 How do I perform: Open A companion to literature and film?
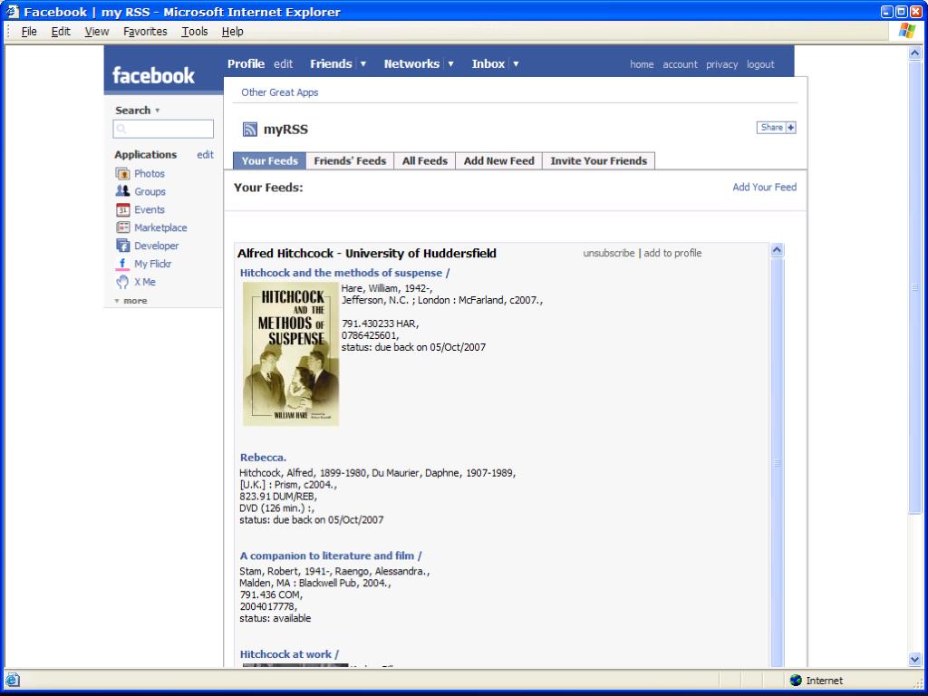point(330,556)
